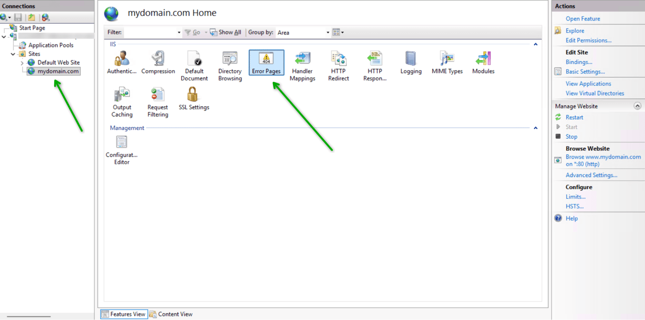Click the Up folder icon in Connections toolbar
The width and height of the screenshot is (645, 320).
31,17
